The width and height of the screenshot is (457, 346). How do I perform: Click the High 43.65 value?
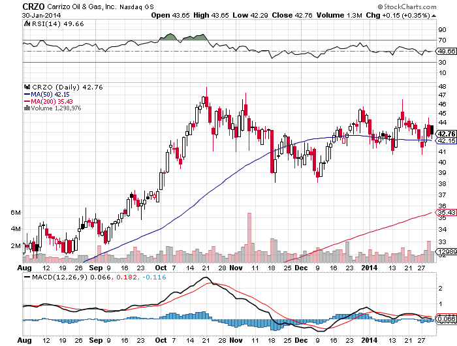pos(211,15)
